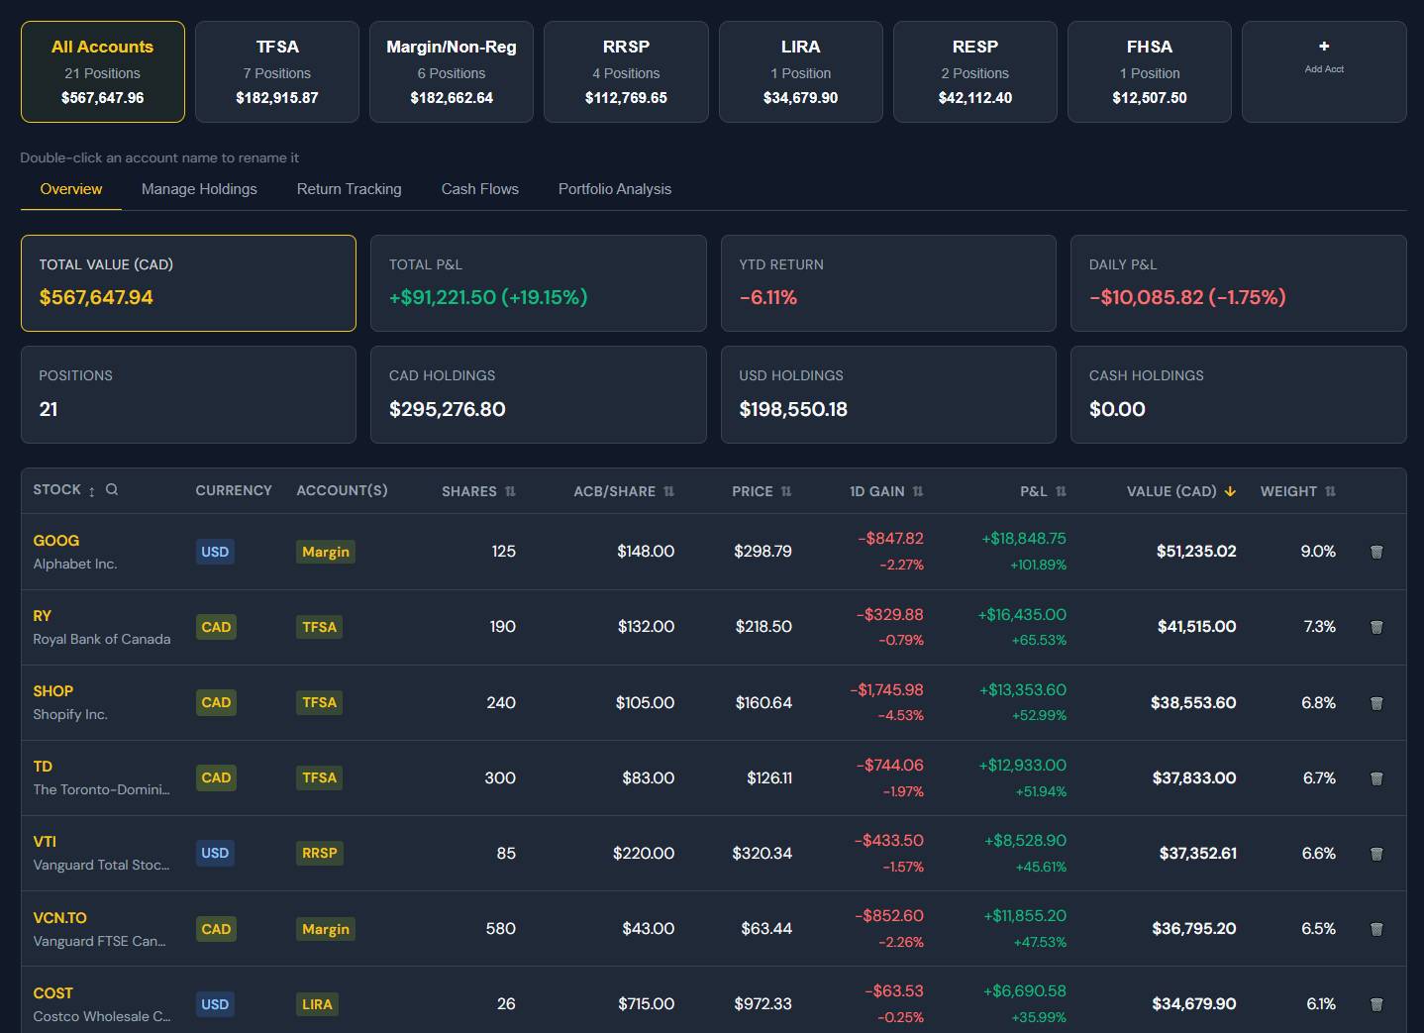Select the TFSA account card
The width and height of the screenshot is (1424, 1033).
click(277, 71)
